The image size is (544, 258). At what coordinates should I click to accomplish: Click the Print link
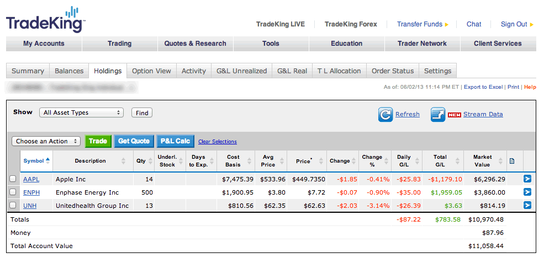(x=514, y=87)
